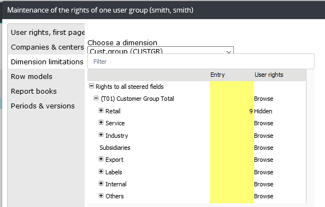Click the Entry column header
The image size is (325, 207).
tap(217, 75)
